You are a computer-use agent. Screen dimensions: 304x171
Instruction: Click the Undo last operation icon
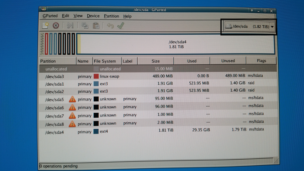[x=110, y=26]
